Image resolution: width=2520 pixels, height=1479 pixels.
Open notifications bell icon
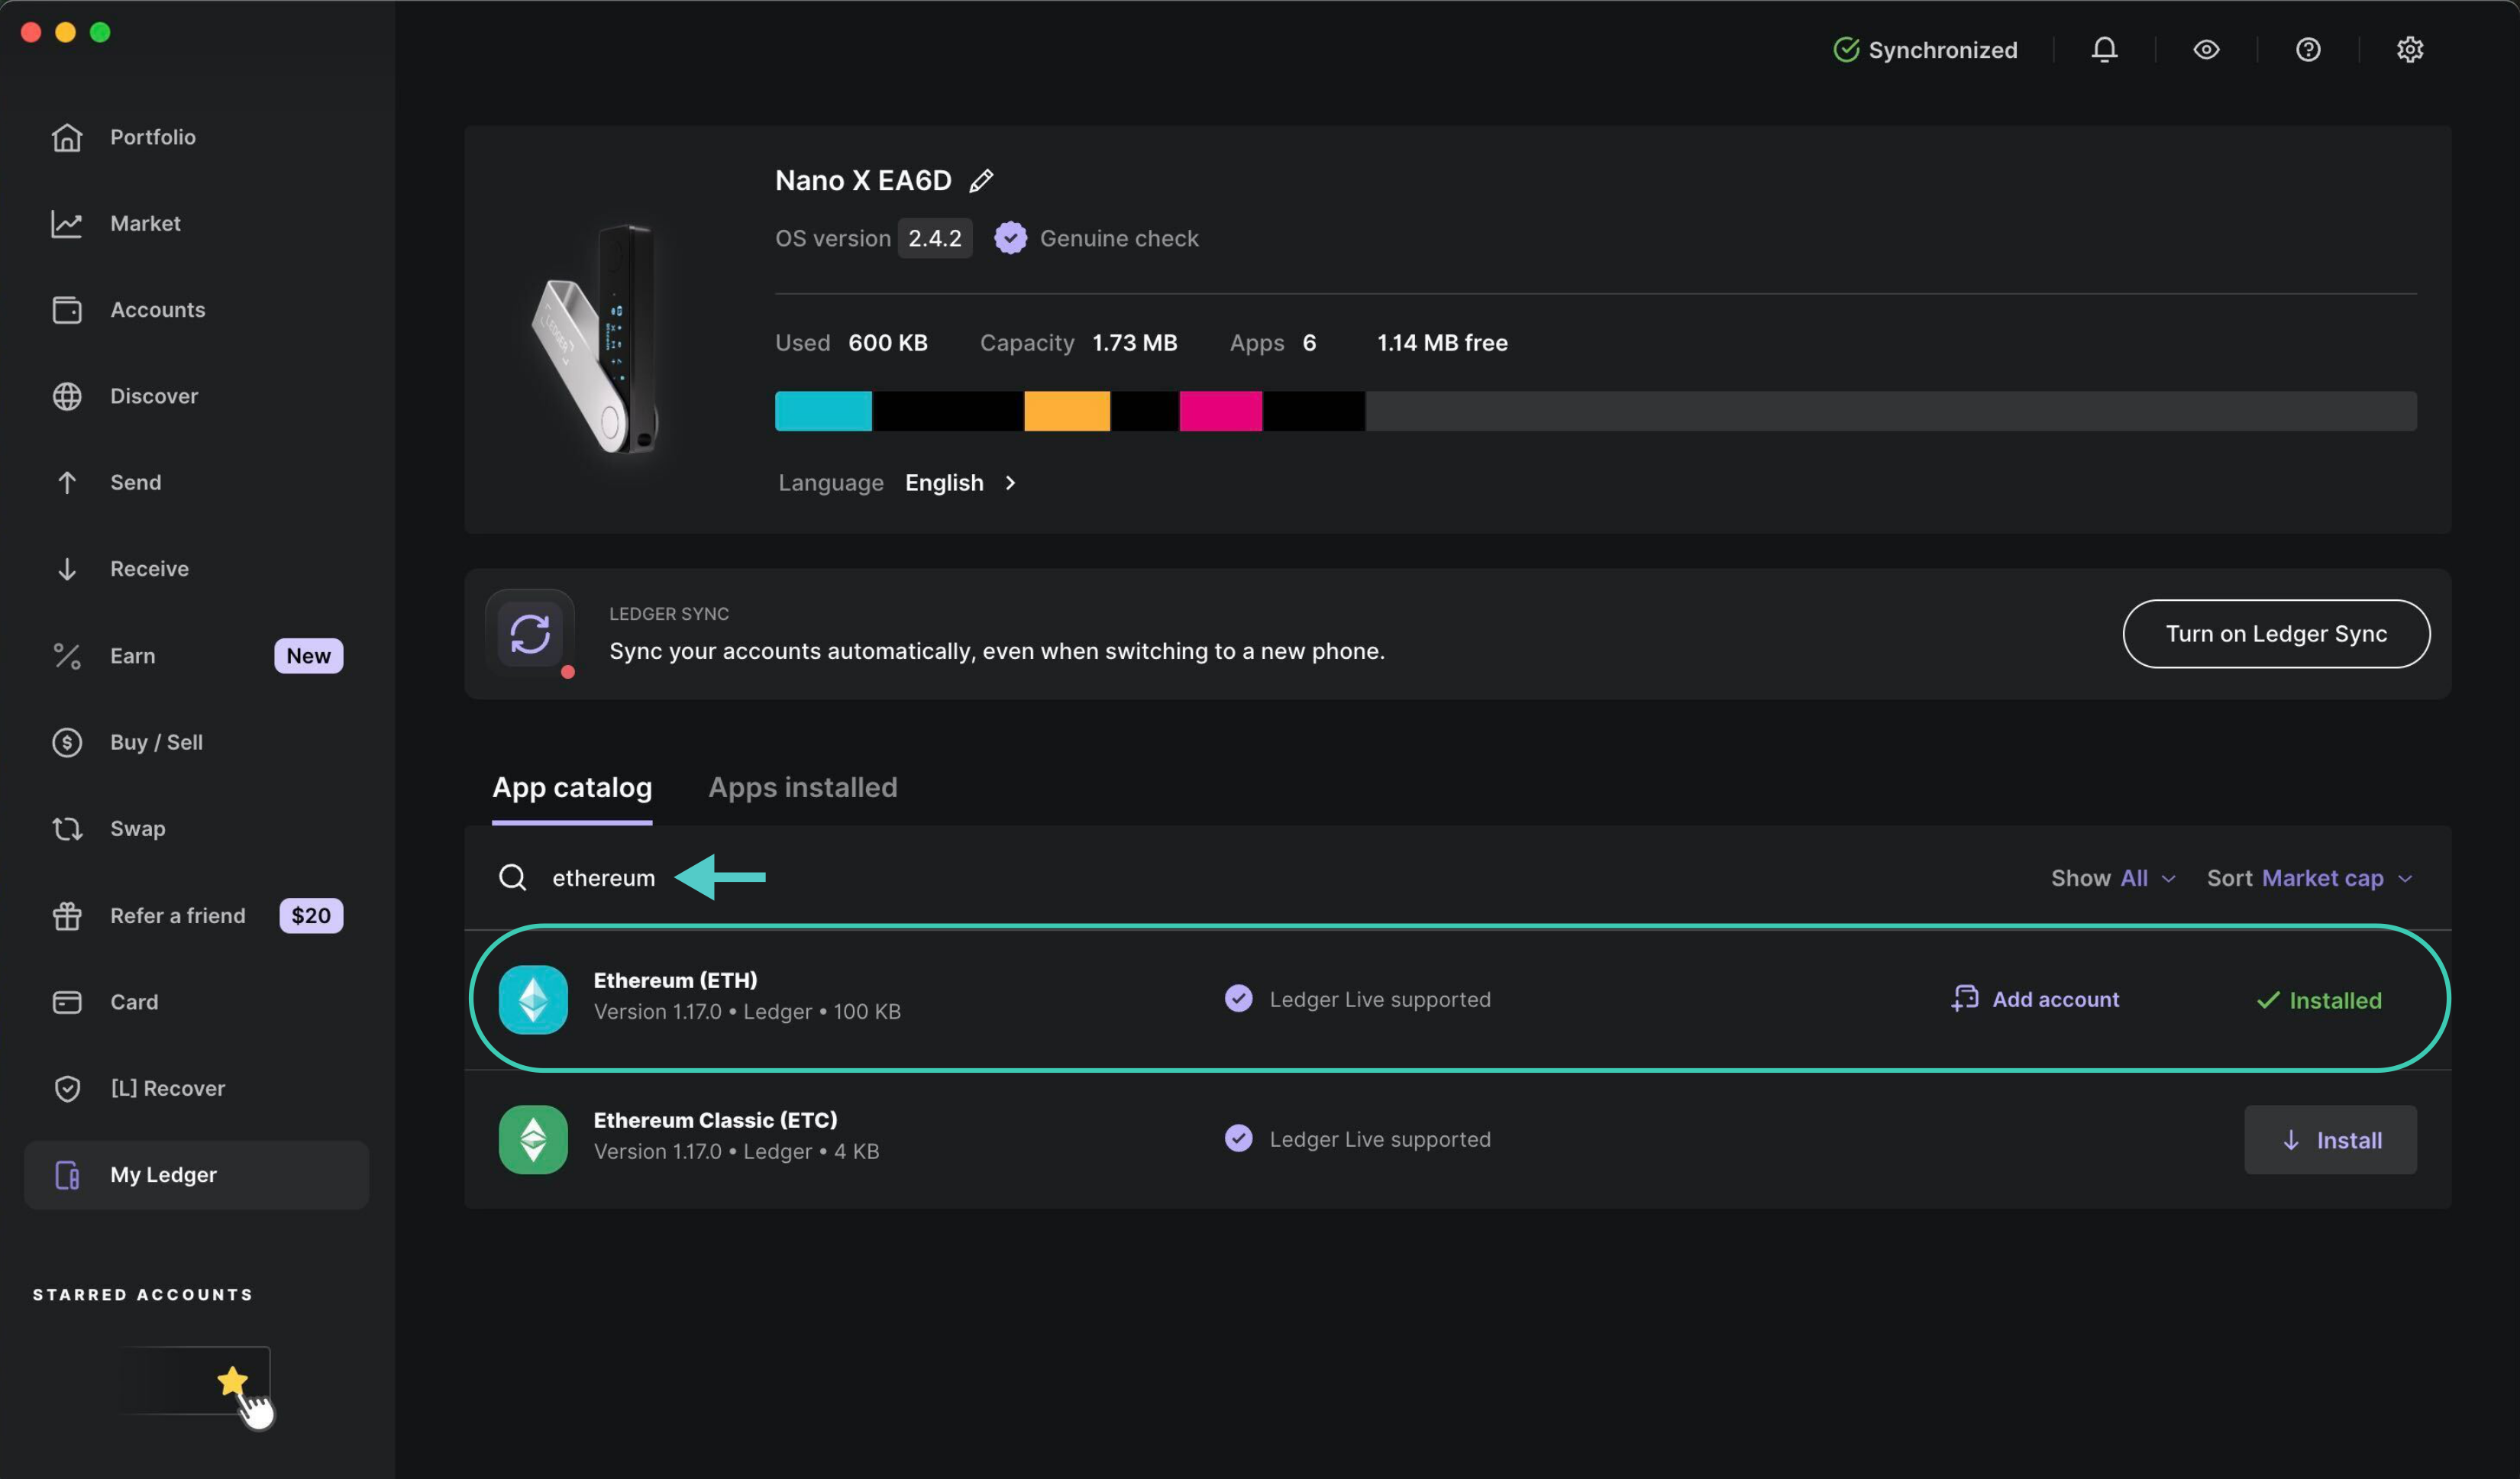[x=2104, y=49]
